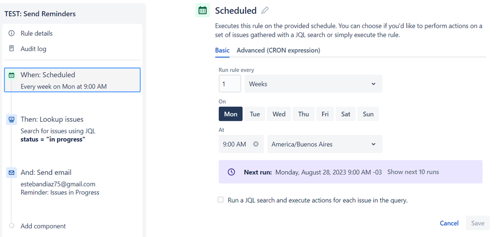Open the America/Buenos Aires timezone dropdown
The height and width of the screenshot is (237, 502).
(325, 144)
